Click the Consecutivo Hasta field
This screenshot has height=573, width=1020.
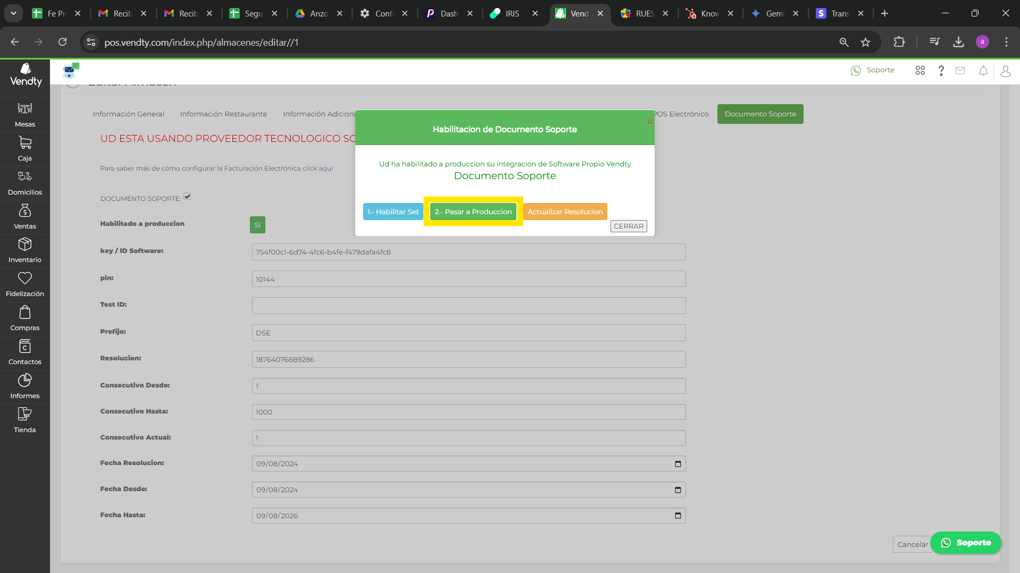pyautogui.click(x=469, y=412)
